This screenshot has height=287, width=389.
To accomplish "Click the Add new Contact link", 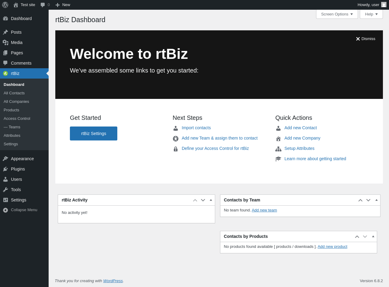I will (301, 128).
